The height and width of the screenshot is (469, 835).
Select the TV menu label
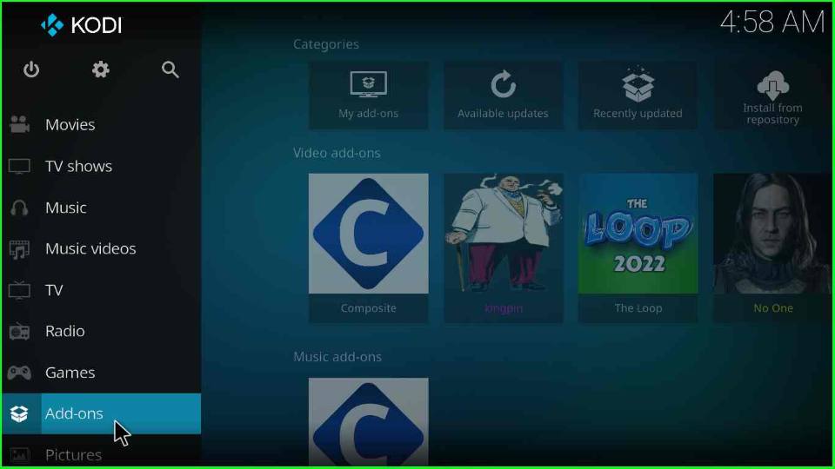54,290
